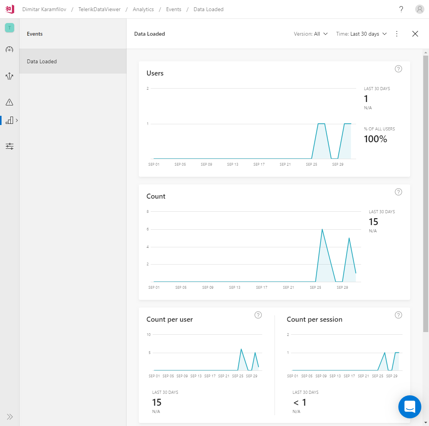Image resolution: width=429 pixels, height=426 pixels.
Task: Click the scrollbar up arrow
Action: pyautogui.click(x=426, y=52)
